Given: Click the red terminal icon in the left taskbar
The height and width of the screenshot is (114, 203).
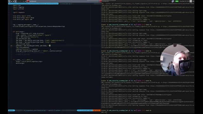Looking at the screenshot, I should [x=28, y=1].
